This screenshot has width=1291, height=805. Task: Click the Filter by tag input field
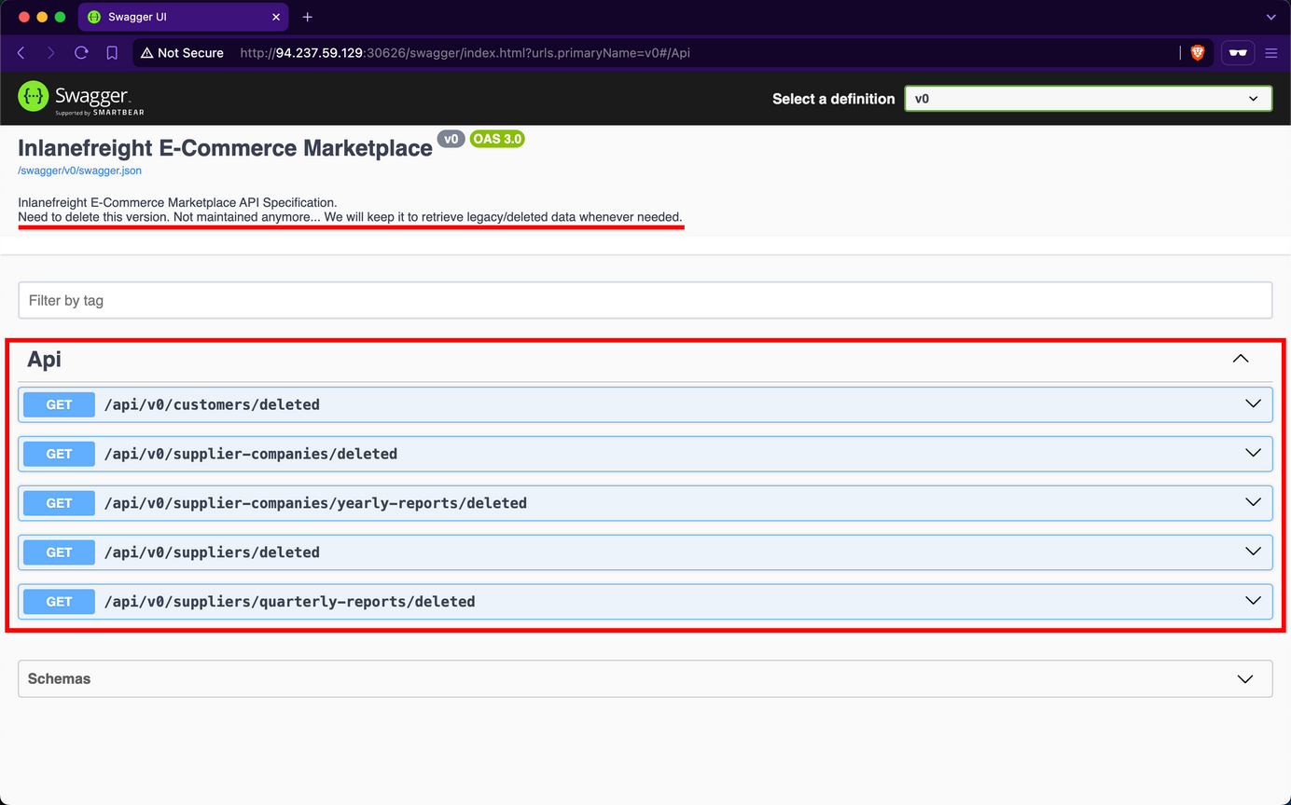click(645, 299)
